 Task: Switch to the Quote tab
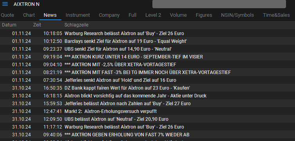(x=7, y=15)
